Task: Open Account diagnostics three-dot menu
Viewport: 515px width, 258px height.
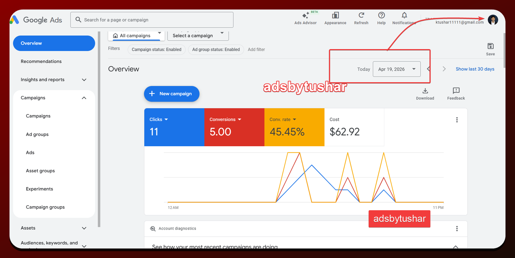Action: click(457, 228)
